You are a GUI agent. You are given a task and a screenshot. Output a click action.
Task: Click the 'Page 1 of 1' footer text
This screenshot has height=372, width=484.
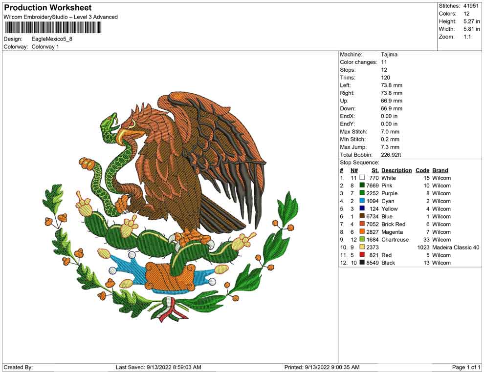coord(466,367)
